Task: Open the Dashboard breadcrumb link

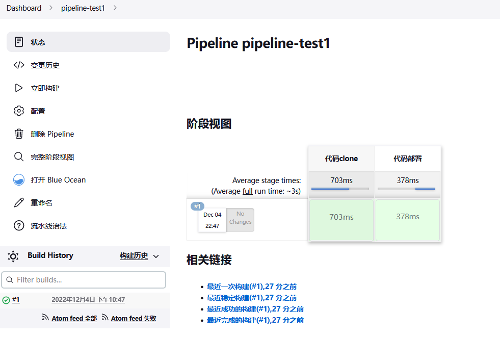Action: [x=24, y=8]
